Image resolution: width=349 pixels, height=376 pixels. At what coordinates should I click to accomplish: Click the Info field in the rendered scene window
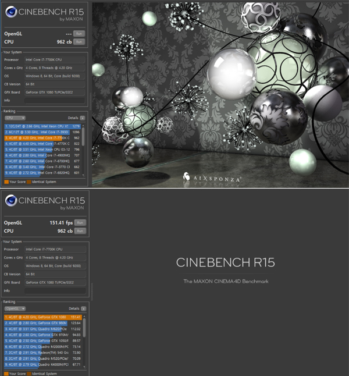tap(55, 100)
